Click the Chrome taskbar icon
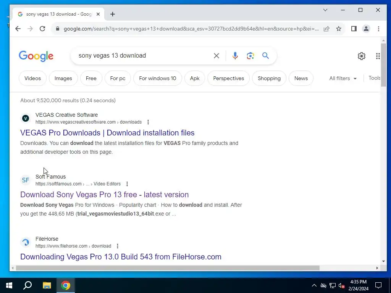The image size is (391, 293). [x=66, y=285]
